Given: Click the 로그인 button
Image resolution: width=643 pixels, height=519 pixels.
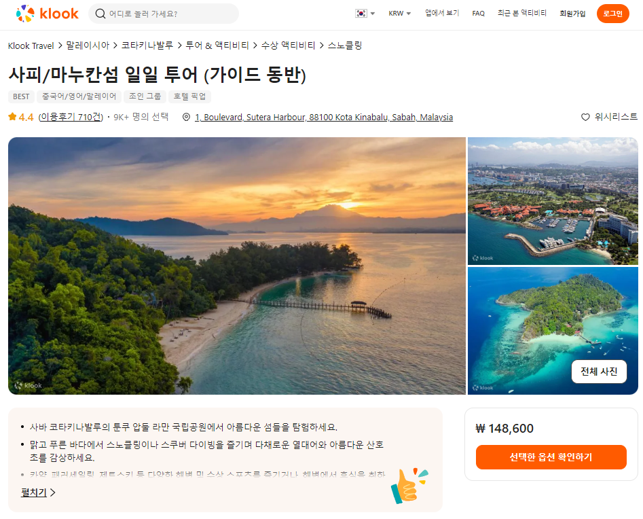Looking at the screenshot, I should pos(612,14).
